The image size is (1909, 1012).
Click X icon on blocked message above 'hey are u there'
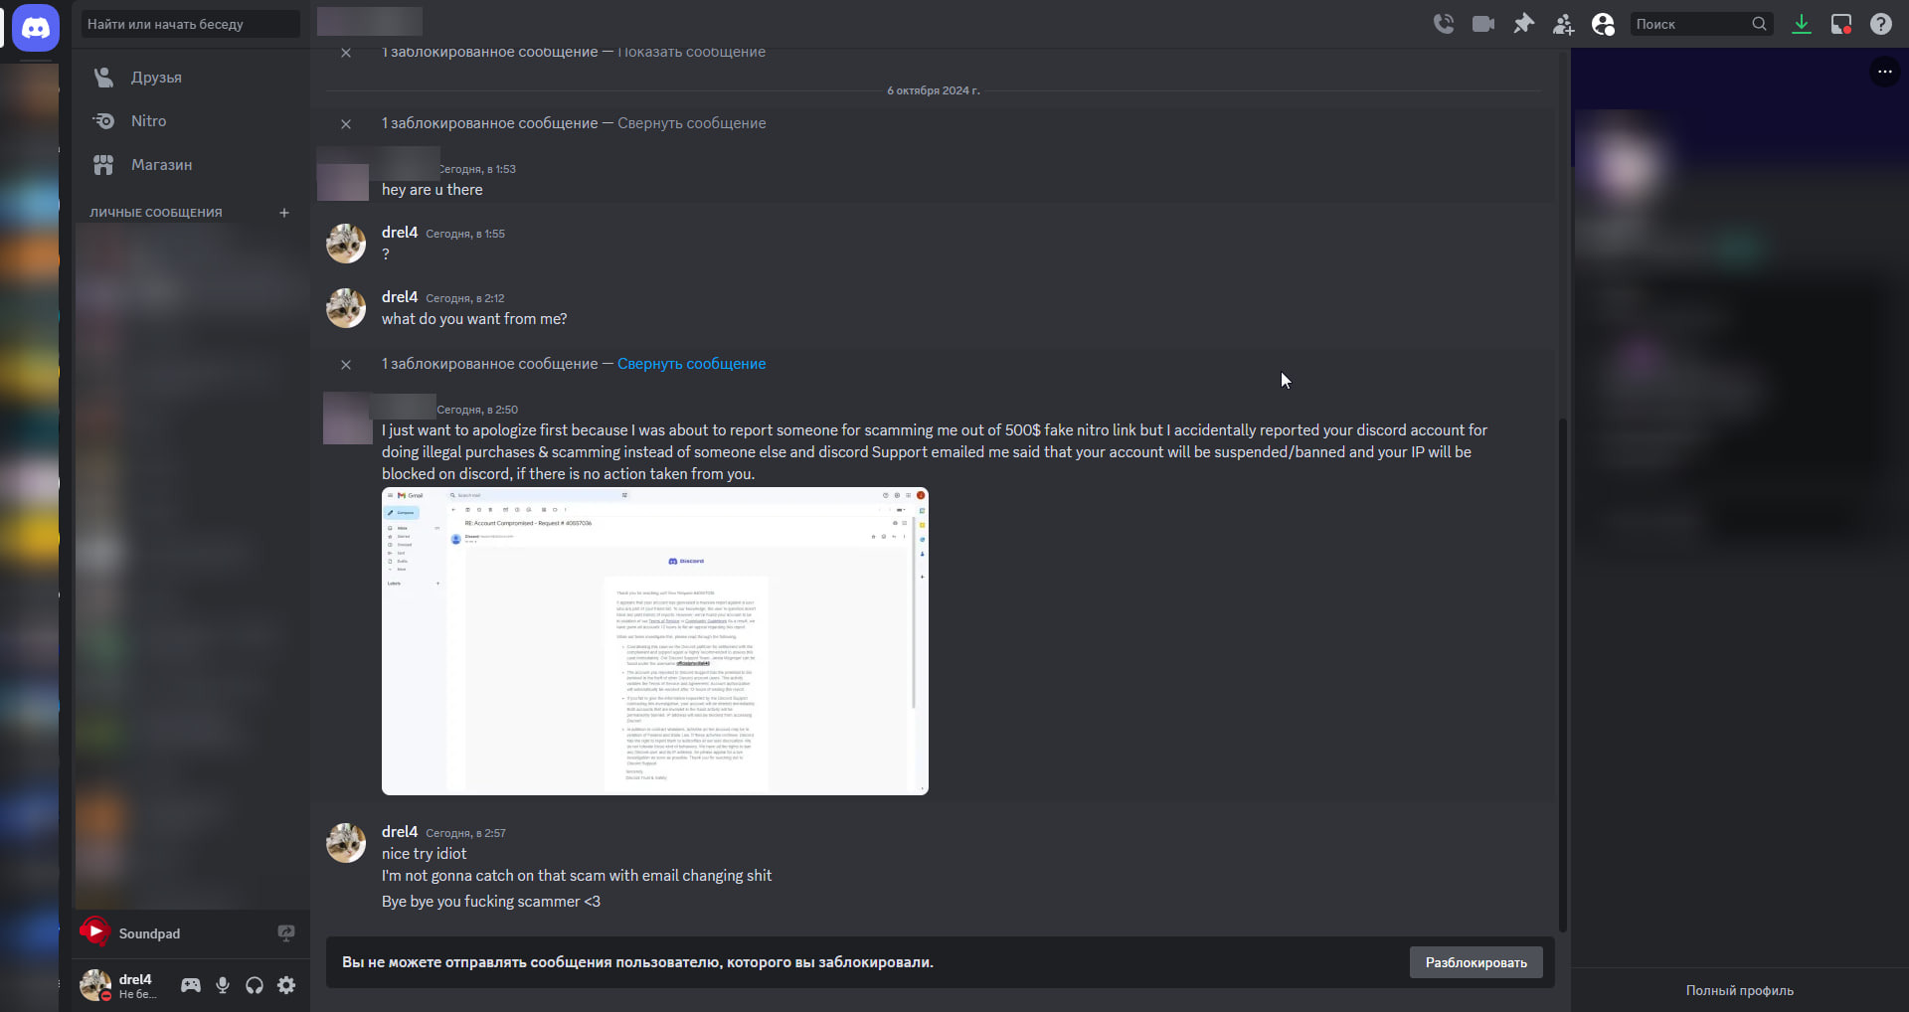[346, 124]
